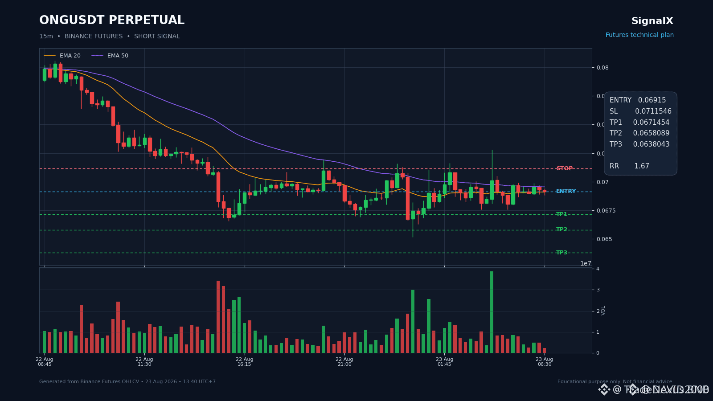Viewport: 713px width, 401px height.
Task: Click the TP2 0.0658089 row in info box
Action: 639,133
